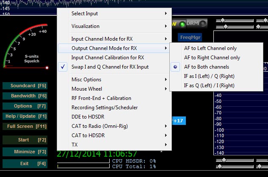Select AF to Right Channel only

point(216,58)
